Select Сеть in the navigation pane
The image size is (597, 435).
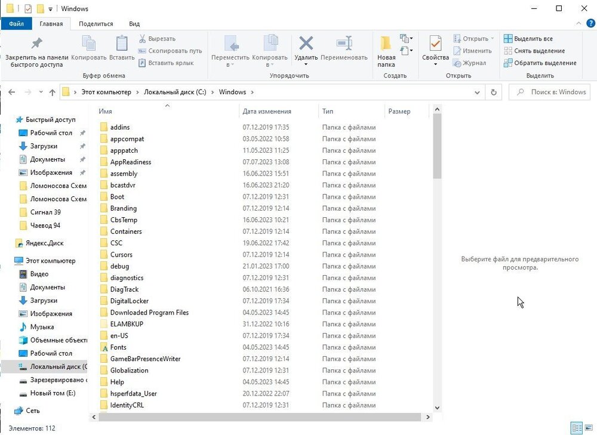(x=33, y=411)
